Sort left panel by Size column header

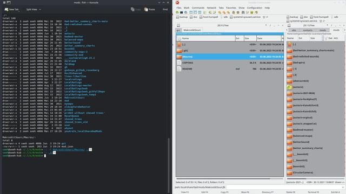click(x=250, y=38)
